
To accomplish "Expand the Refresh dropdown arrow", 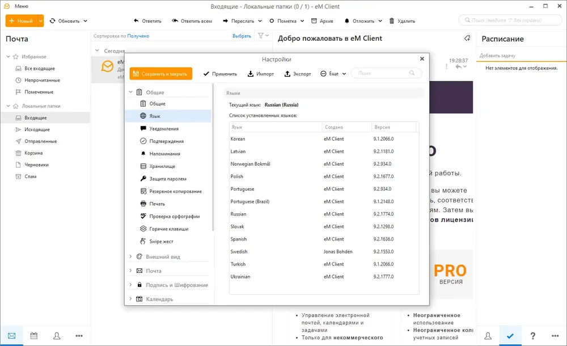I will point(86,21).
